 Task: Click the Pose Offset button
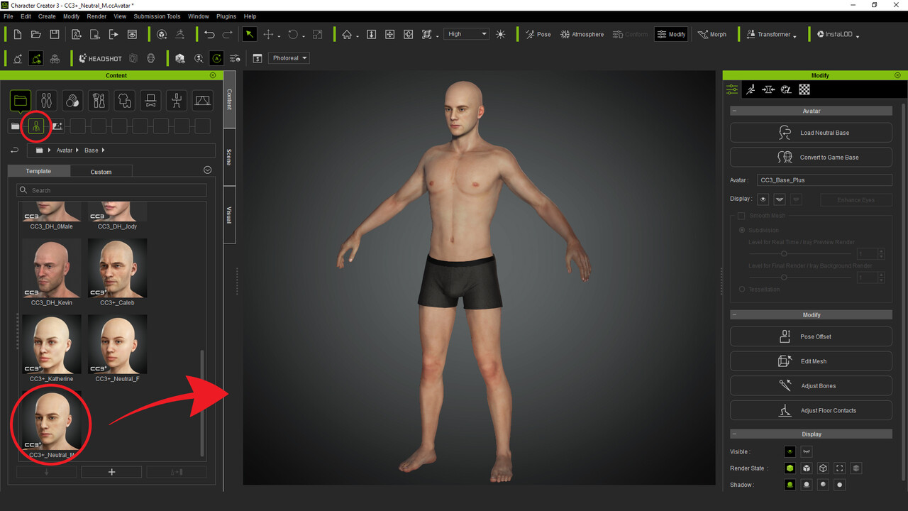point(811,336)
